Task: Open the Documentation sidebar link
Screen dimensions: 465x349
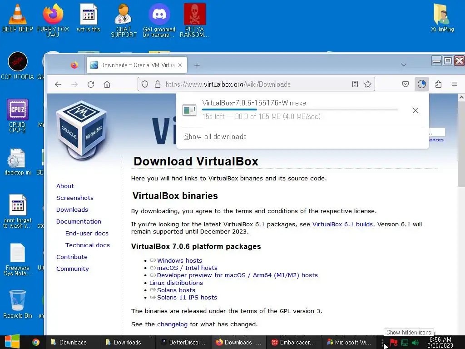Action: (x=79, y=222)
